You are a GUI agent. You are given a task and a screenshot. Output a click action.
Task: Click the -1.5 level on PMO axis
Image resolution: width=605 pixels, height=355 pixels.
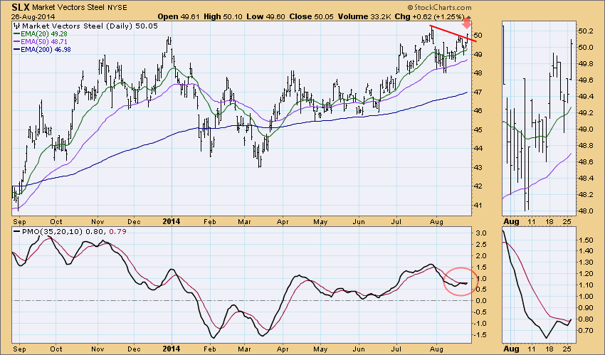[478, 334]
